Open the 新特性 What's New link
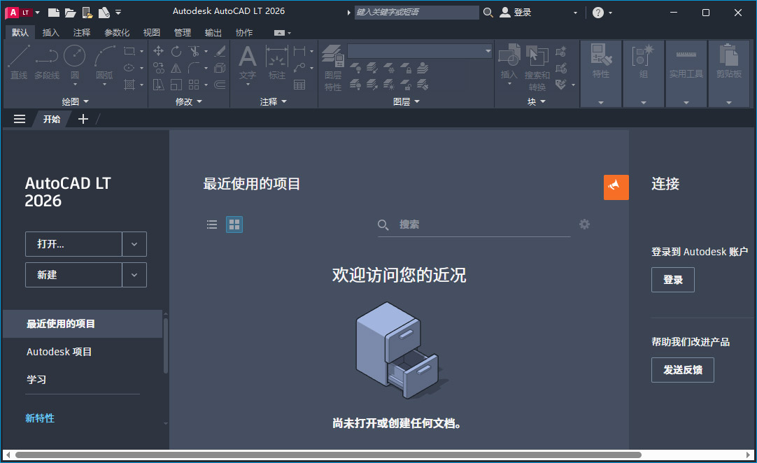Image resolution: width=757 pixels, height=463 pixels. click(x=40, y=418)
